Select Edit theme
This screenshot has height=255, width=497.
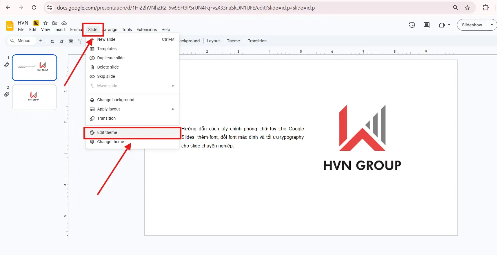[132, 132]
